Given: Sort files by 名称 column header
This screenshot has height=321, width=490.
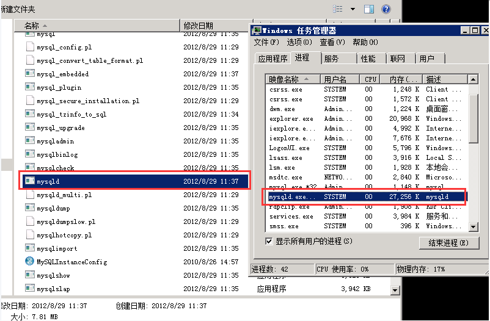Looking at the screenshot, I should point(32,26).
